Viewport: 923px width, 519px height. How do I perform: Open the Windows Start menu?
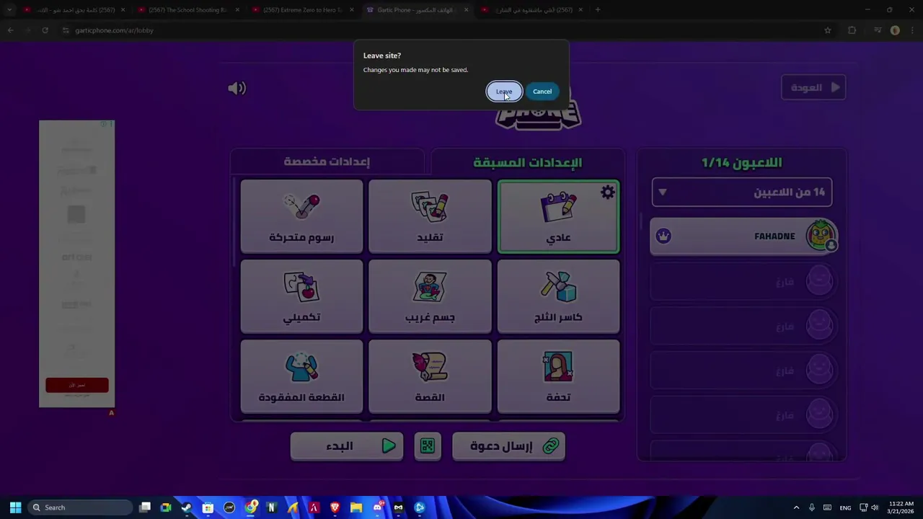click(15, 507)
